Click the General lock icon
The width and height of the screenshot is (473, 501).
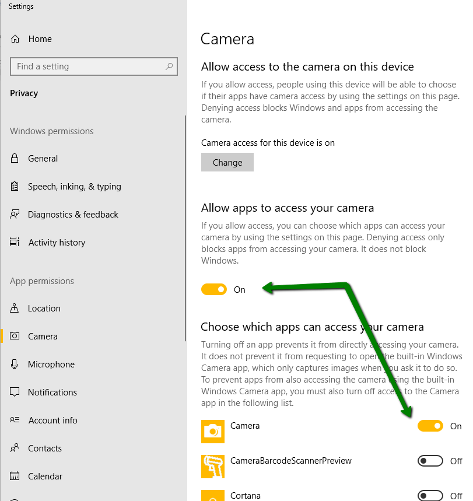[x=15, y=158]
